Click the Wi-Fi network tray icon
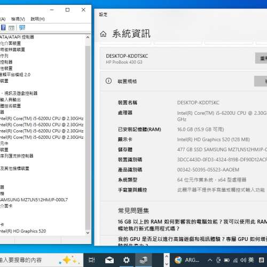This screenshot has width=267, height=267. [x=235, y=261]
